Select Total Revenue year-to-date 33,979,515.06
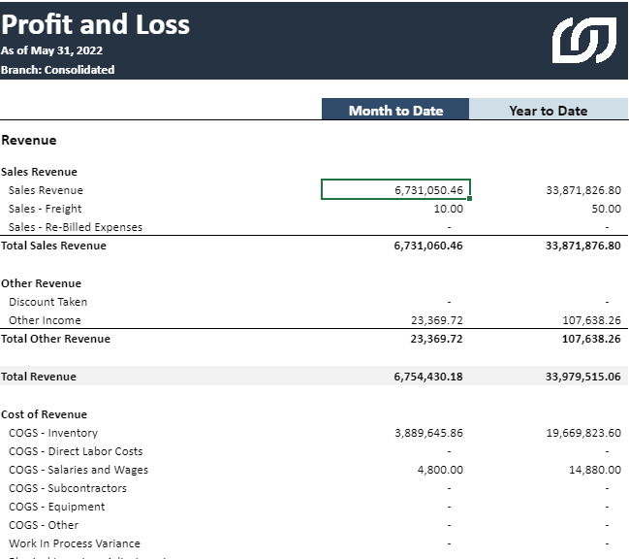This screenshot has height=559, width=629. [x=582, y=377]
